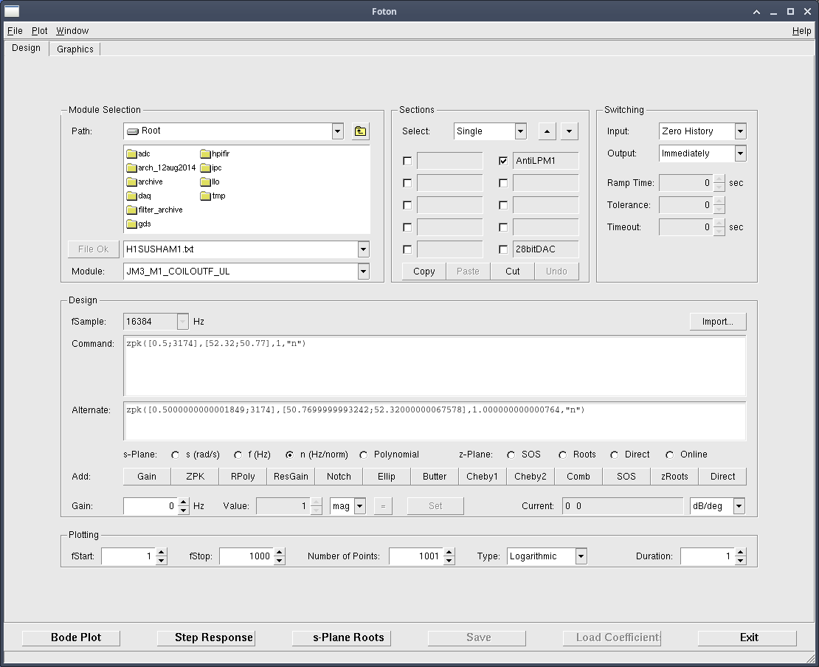Switch to the Graphics tab
Viewport: 819px width, 667px height.
(75, 49)
